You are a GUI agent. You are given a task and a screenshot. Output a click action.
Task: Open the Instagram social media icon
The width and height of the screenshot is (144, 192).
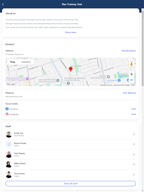click(x=7, y=114)
